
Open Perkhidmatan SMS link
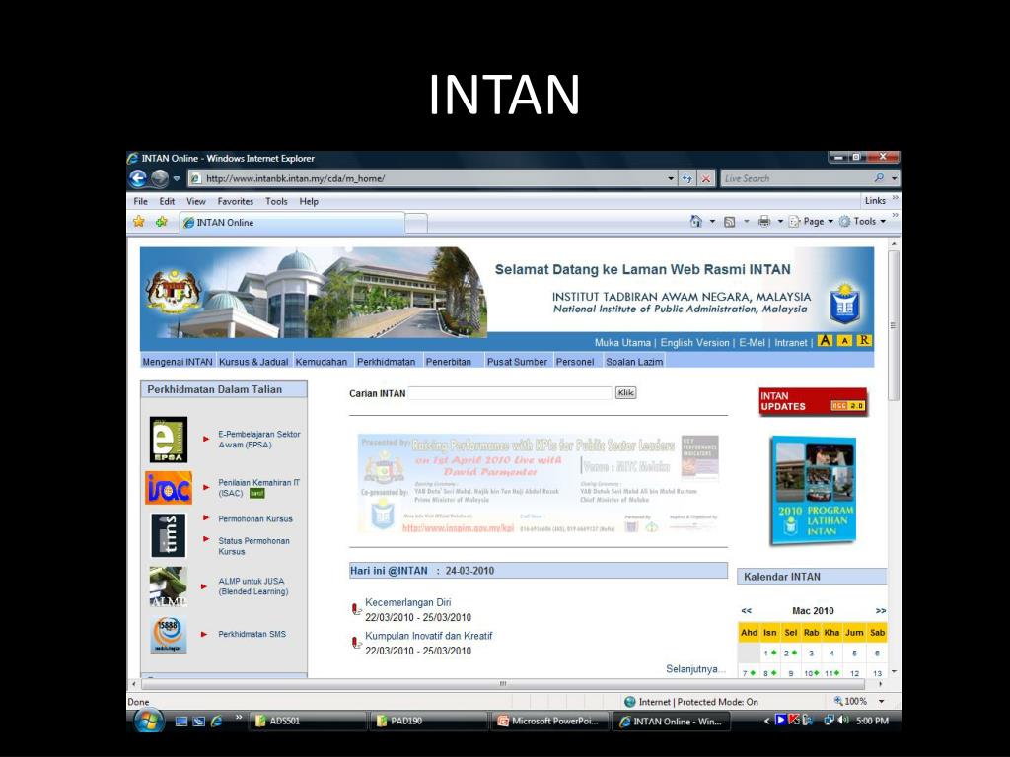pos(252,634)
